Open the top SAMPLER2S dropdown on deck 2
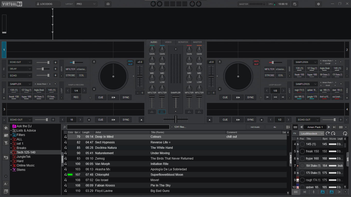This screenshot has height=197, width=351. (x=306, y=62)
